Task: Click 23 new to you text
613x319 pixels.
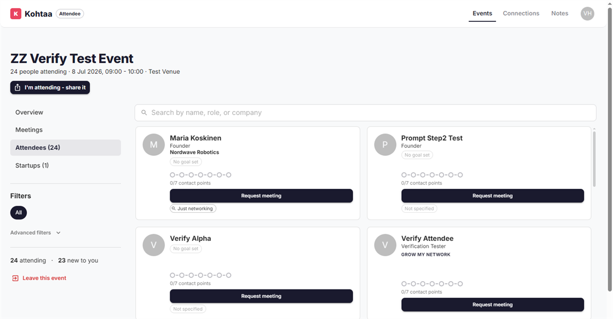Action: [x=78, y=260]
